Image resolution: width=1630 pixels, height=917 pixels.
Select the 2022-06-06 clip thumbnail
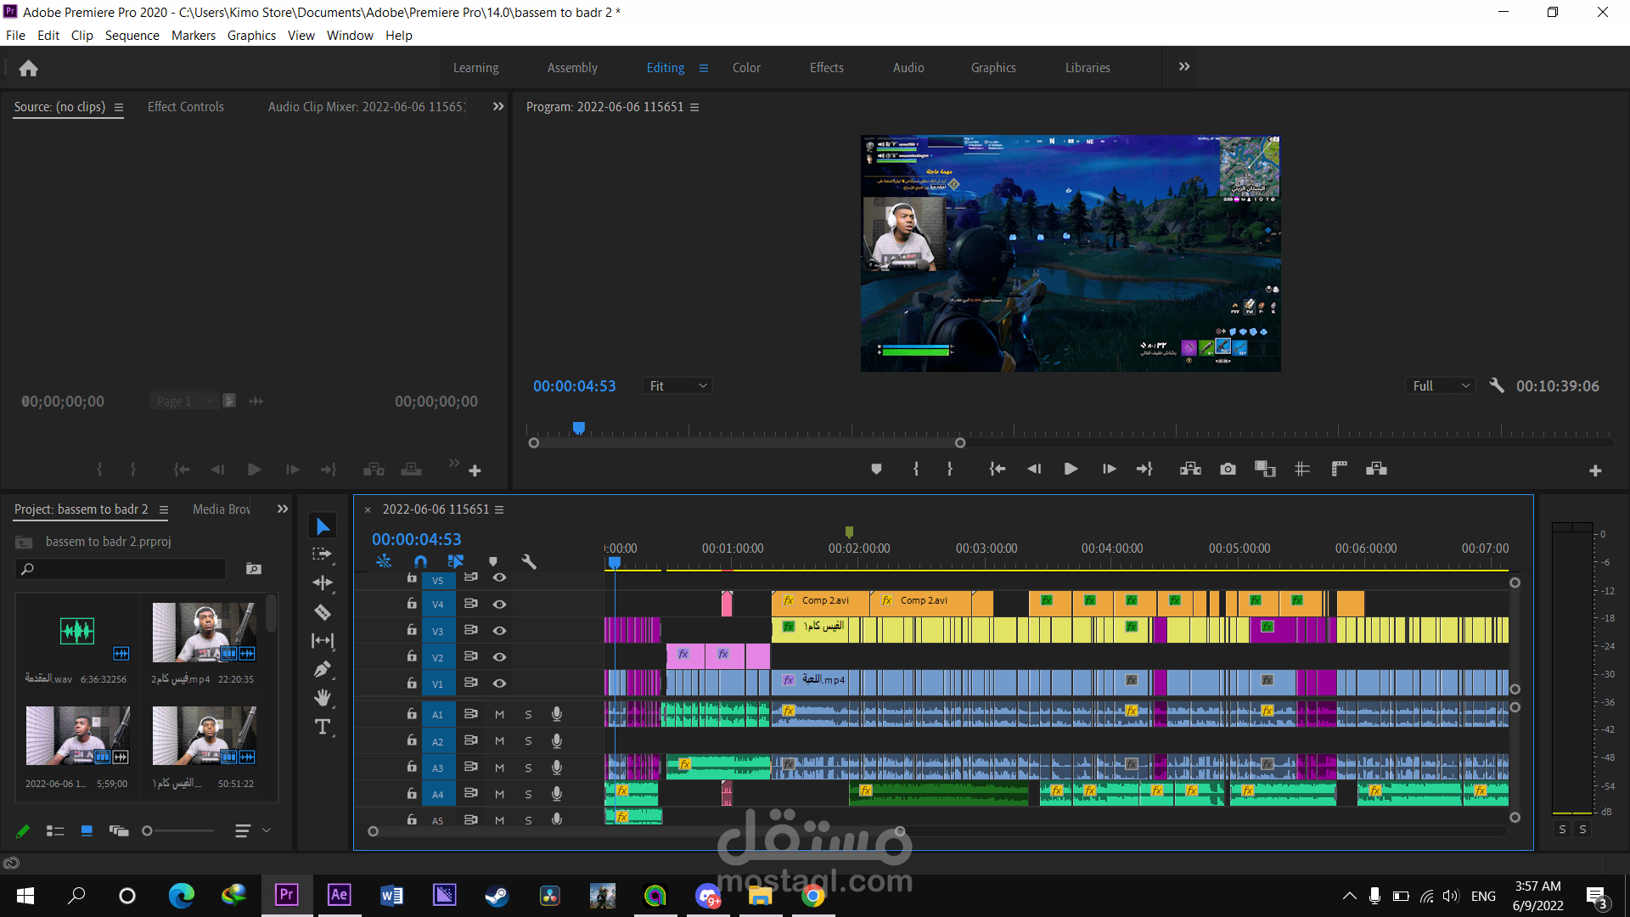(x=77, y=736)
